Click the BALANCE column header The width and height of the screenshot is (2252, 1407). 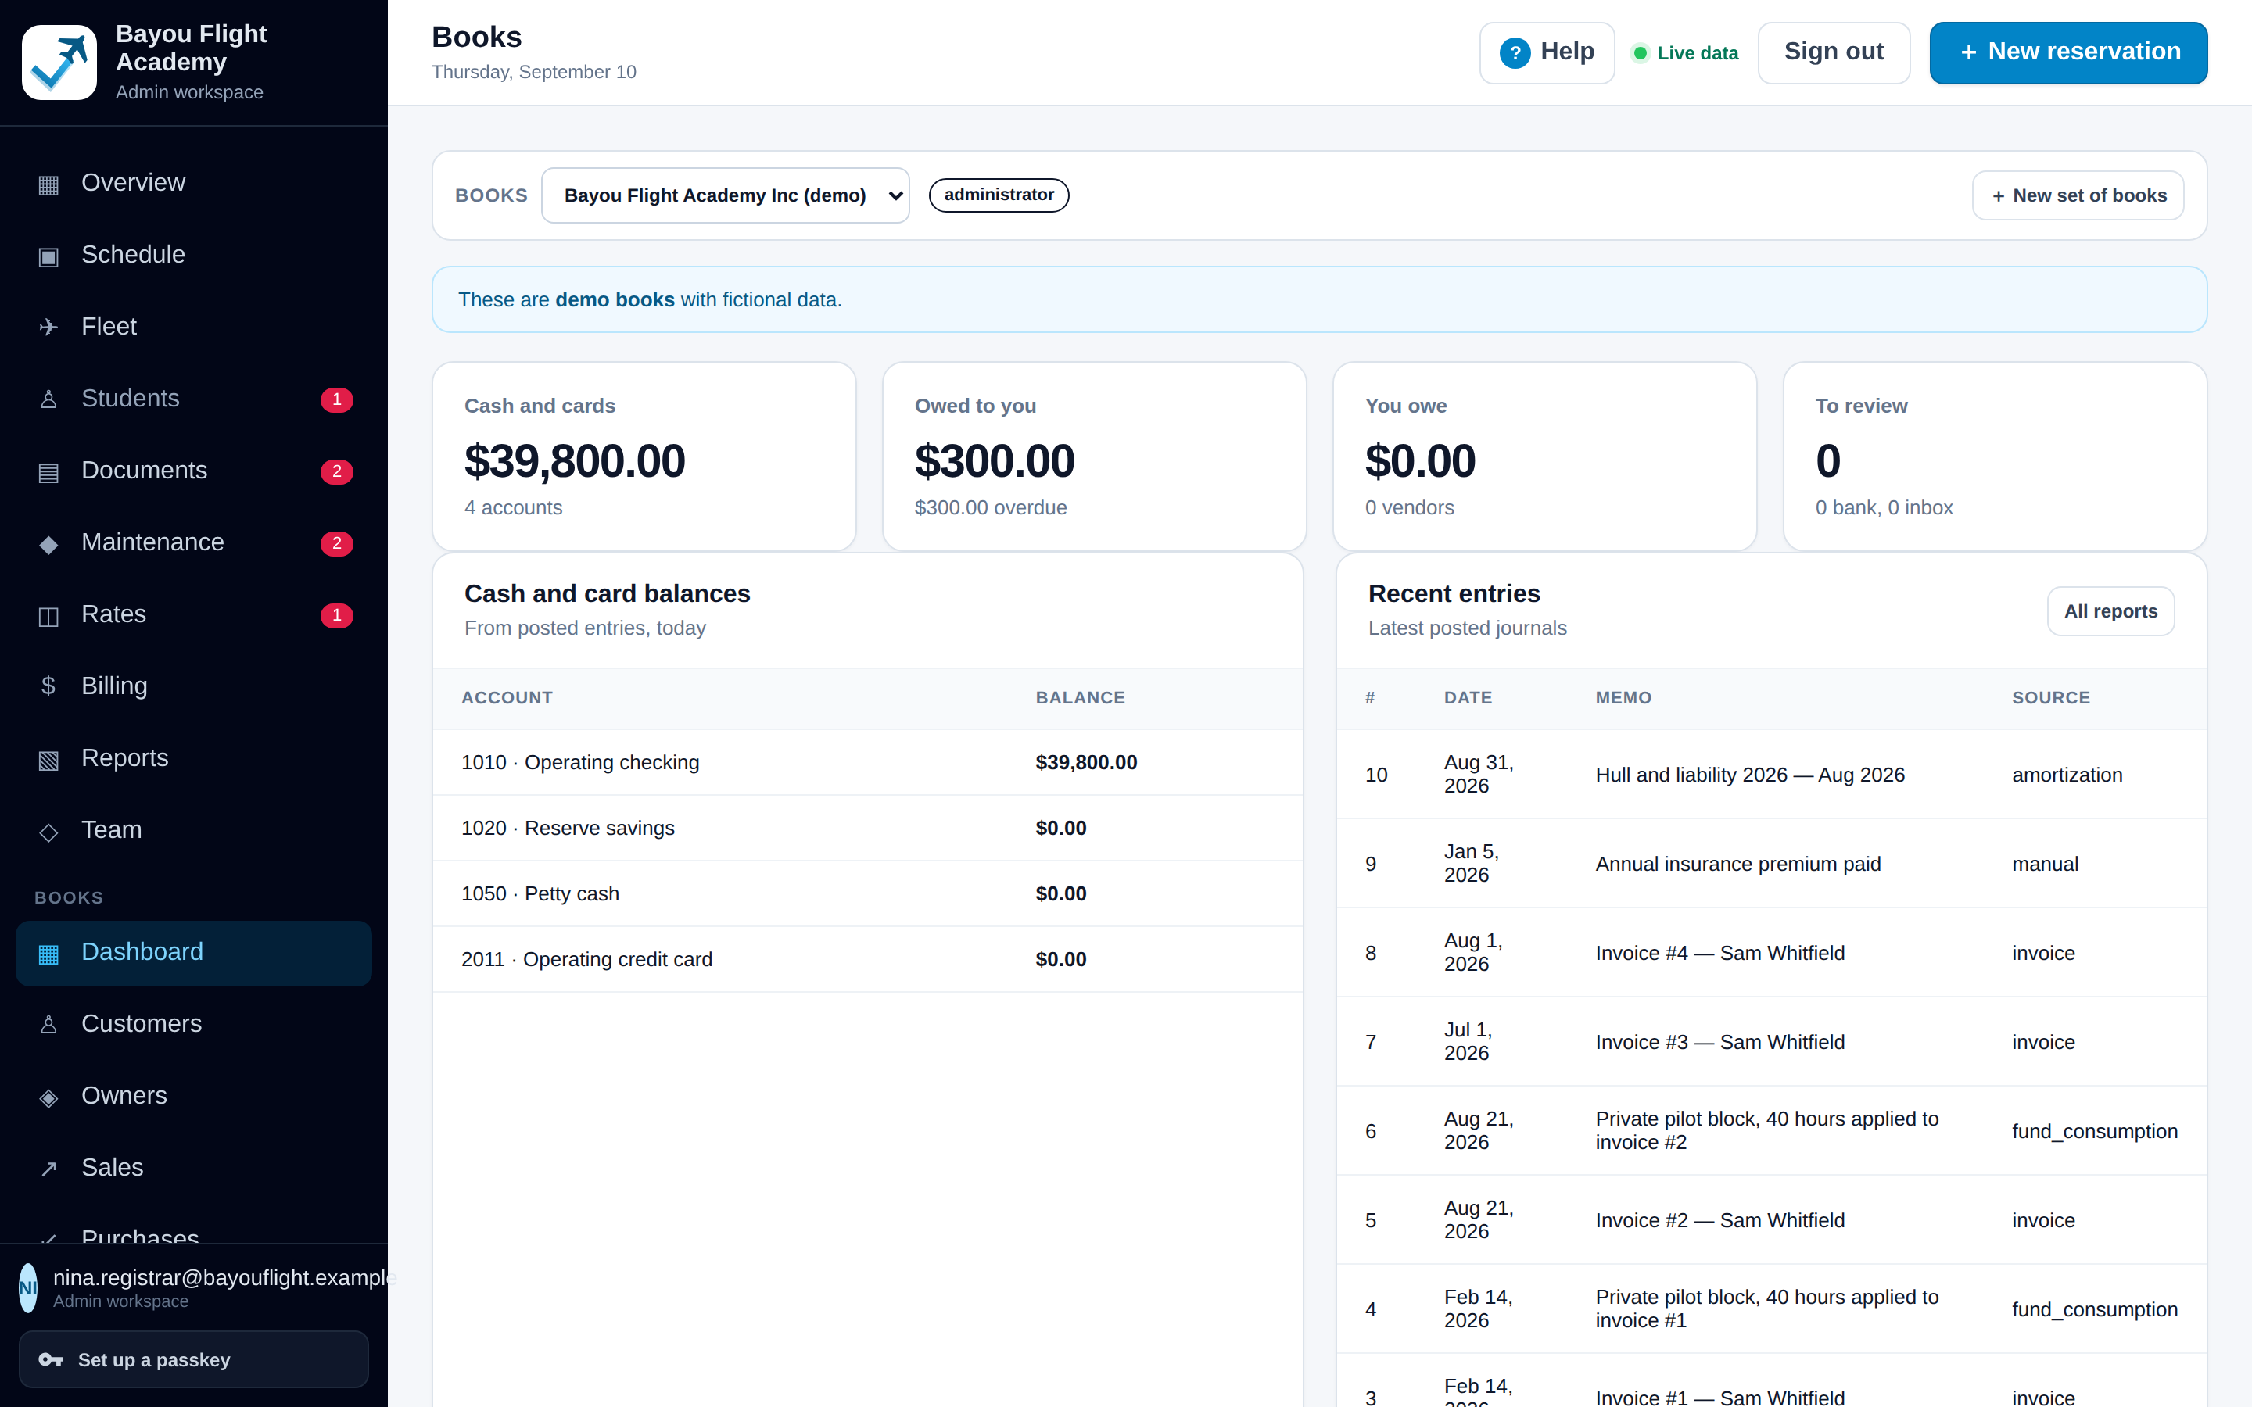coord(1081,698)
